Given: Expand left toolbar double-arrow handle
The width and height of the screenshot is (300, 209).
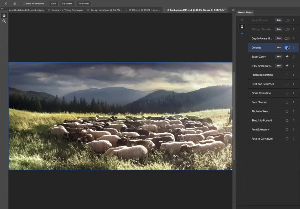Looking at the screenshot, I should (2, 8).
